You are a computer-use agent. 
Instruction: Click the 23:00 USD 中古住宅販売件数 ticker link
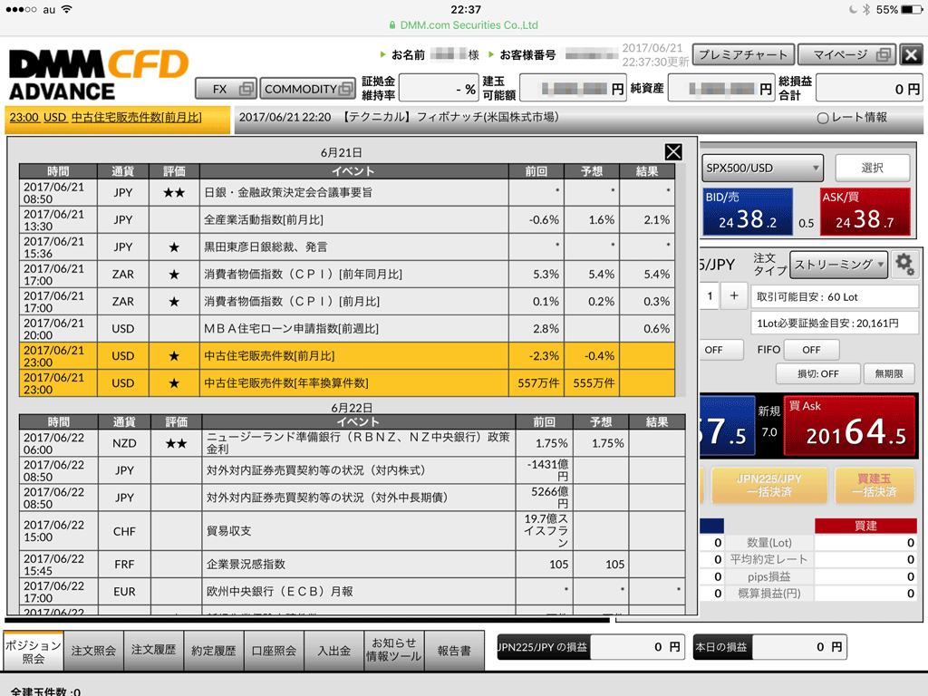click(x=106, y=117)
